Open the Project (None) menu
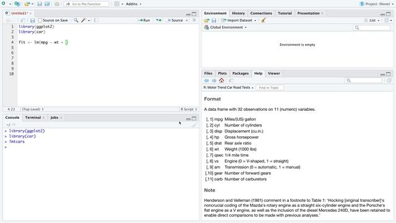Viewport: 396px width, 223px height. click(x=377, y=4)
